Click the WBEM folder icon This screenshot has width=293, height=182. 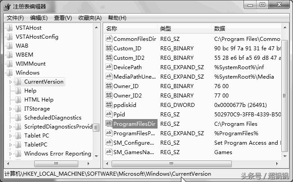click(x=10, y=55)
